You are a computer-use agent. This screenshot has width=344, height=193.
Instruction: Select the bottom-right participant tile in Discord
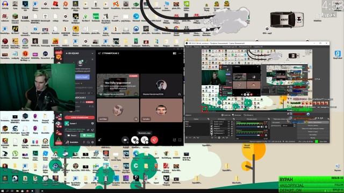coord(161,110)
